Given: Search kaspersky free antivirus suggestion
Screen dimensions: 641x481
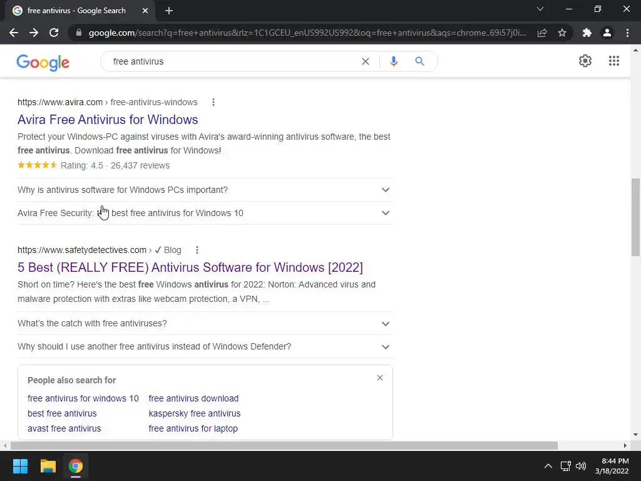Looking at the screenshot, I should [195, 413].
